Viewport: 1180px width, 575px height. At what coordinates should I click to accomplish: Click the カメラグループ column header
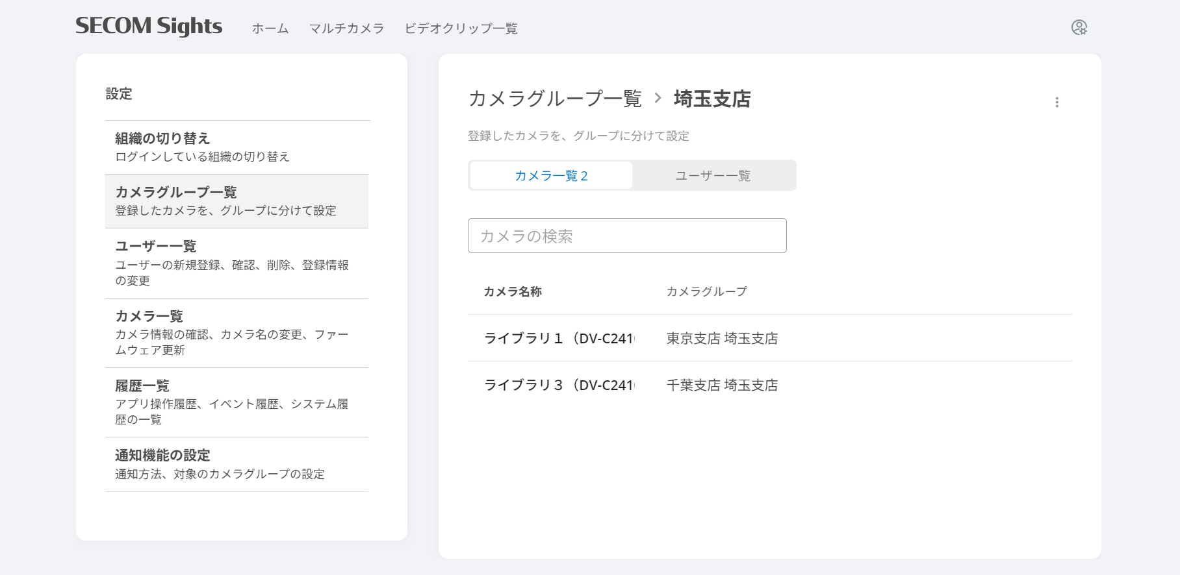707,291
